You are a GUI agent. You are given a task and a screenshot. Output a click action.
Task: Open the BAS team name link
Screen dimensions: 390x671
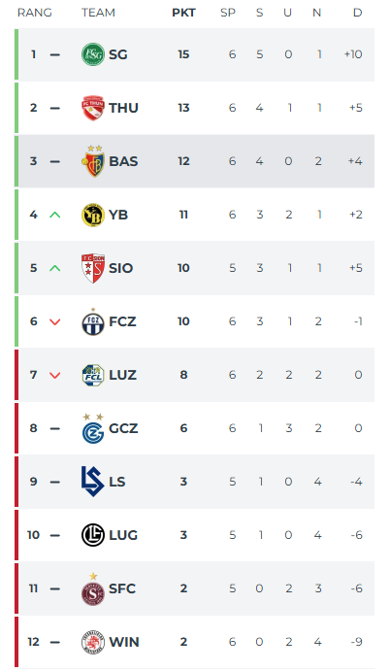(123, 161)
